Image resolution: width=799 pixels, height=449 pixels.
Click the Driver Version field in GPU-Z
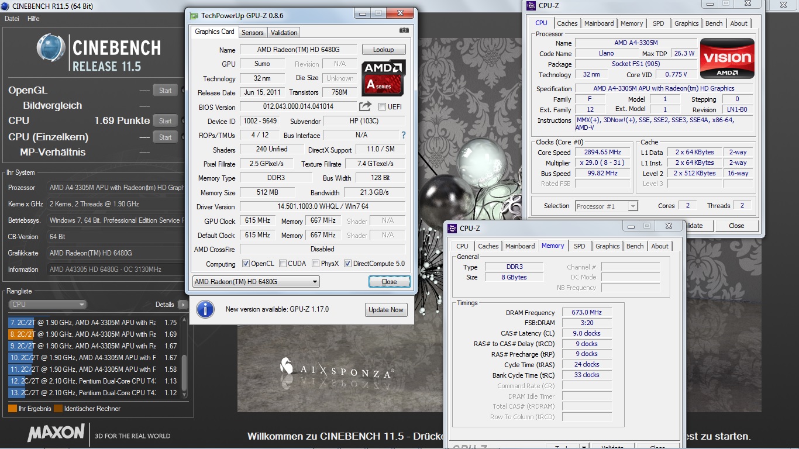[x=322, y=206]
